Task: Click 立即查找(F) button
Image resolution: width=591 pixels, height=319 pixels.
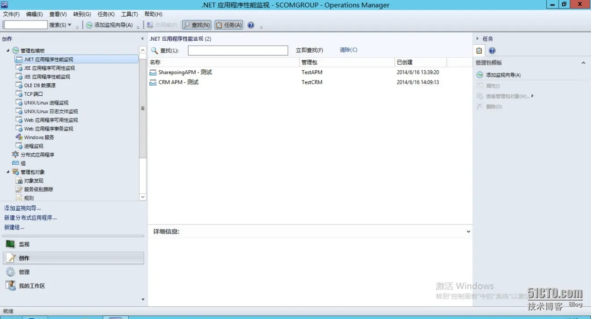Action: 309,50
